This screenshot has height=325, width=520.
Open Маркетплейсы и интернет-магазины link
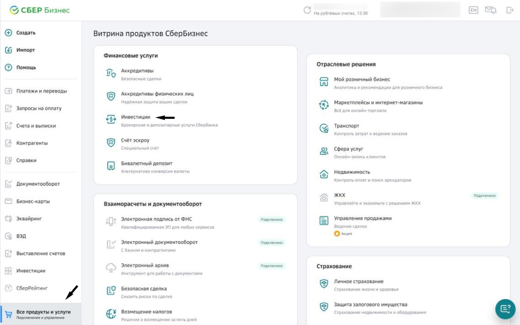click(x=378, y=102)
